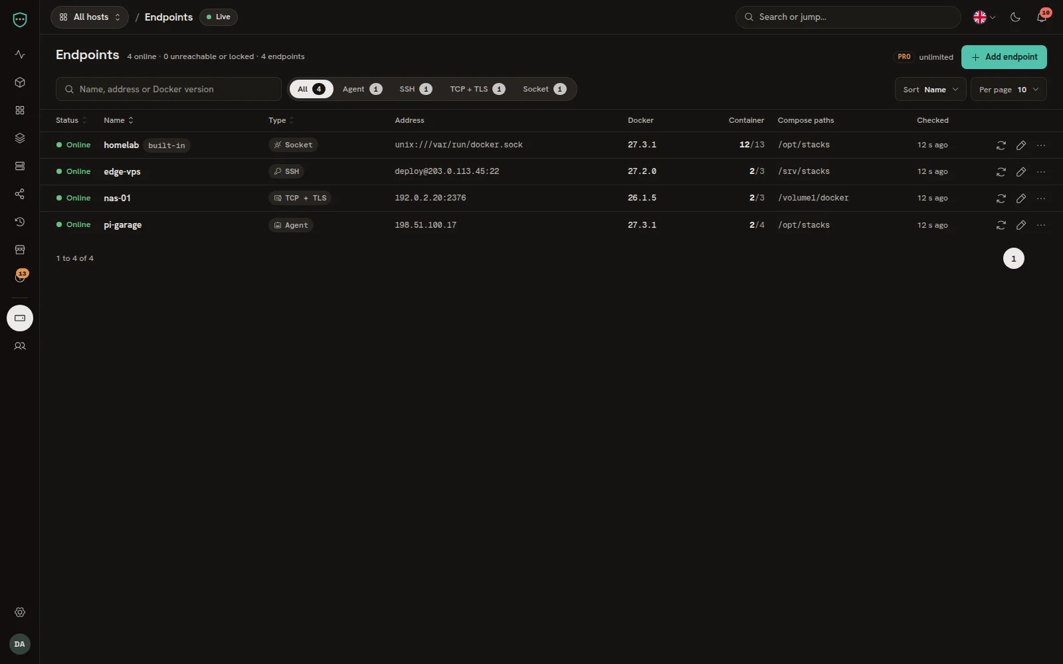Open the settings gear in the sidebar
The width and height of the screenshot is (1063, 664).
(20, 612)
